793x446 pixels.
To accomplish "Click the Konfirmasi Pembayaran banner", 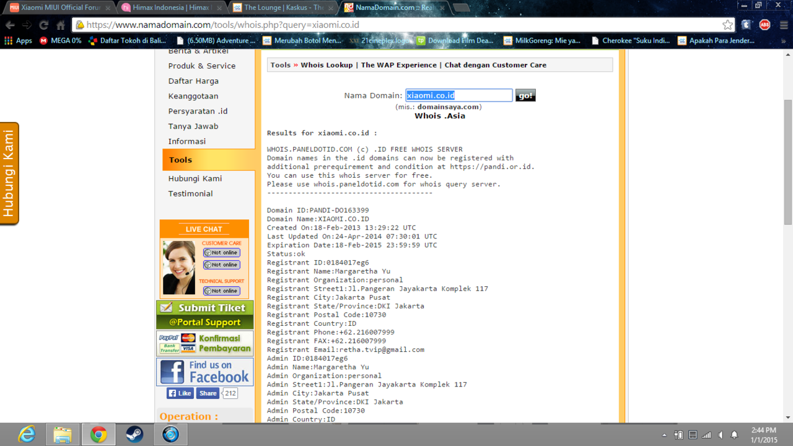I will click(205, 343).
